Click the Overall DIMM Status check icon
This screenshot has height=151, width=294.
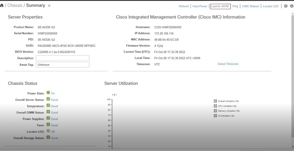(x=48, y=112)
